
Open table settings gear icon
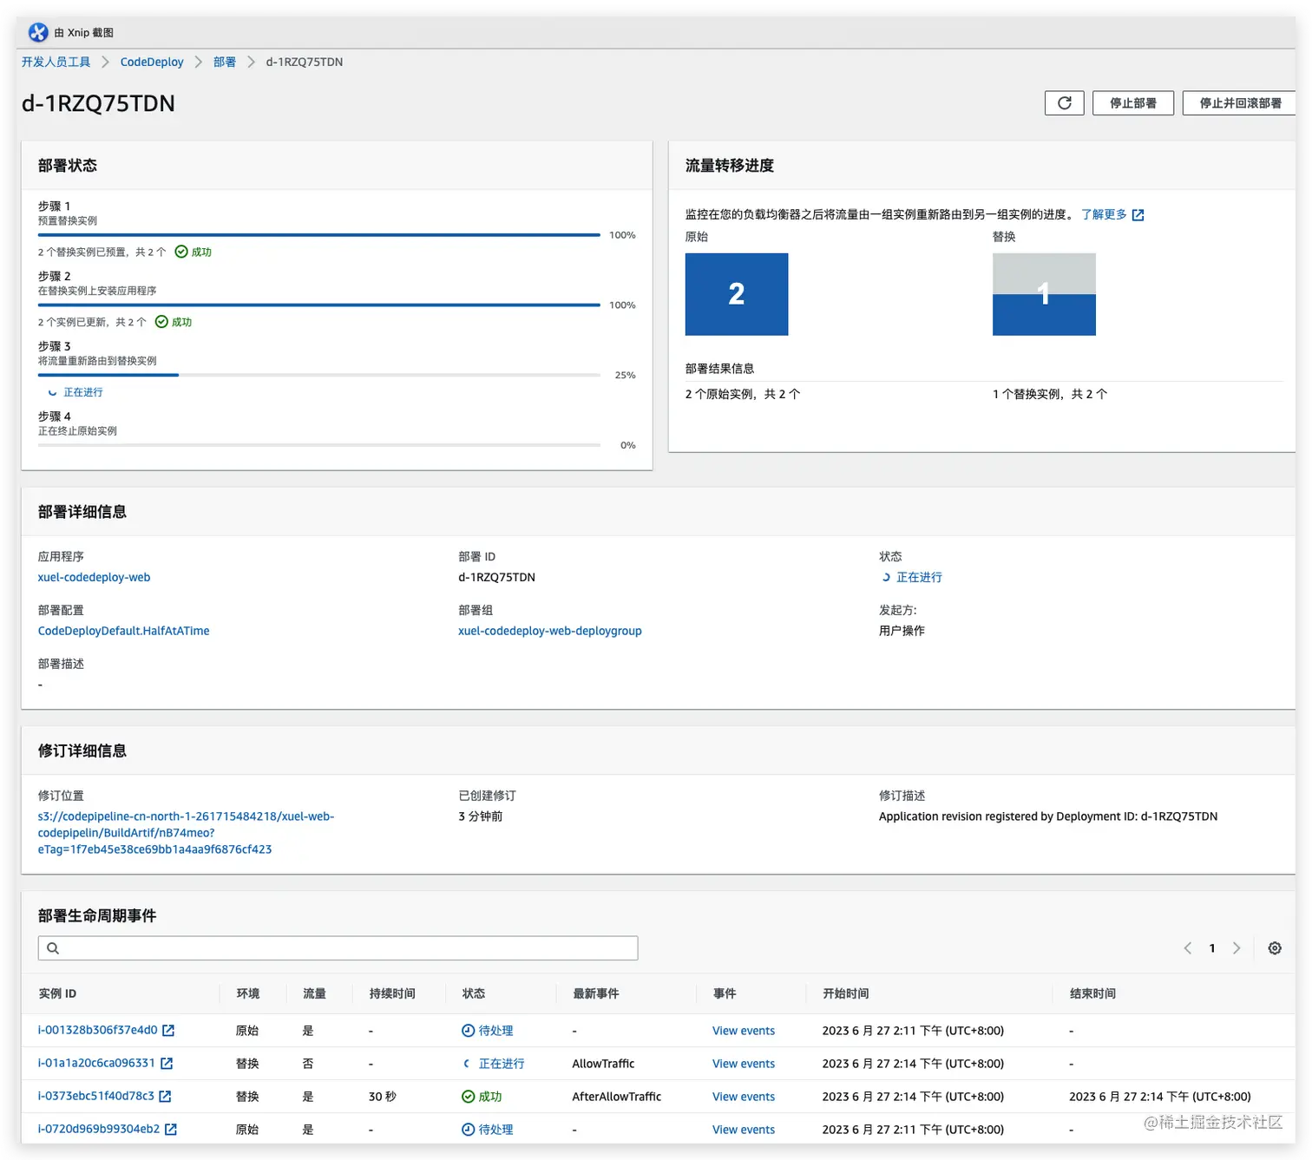click(x=1275, y=948)
